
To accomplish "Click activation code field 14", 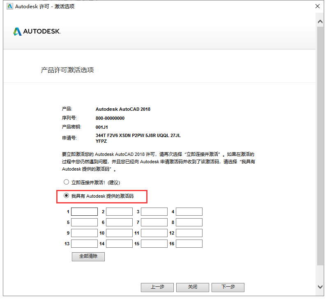I will pos(119,244).
